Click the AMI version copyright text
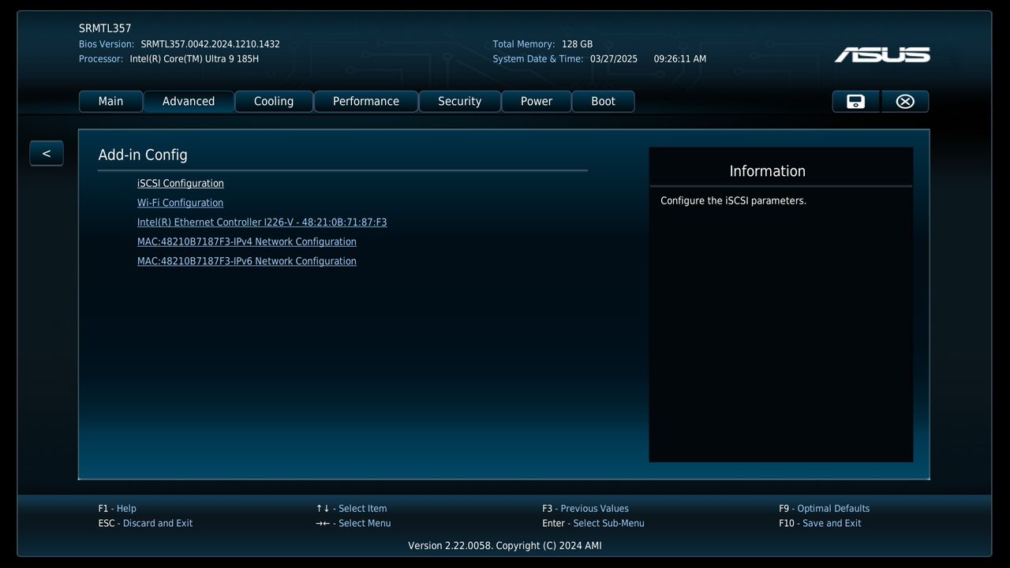 [x=505, y=546]
